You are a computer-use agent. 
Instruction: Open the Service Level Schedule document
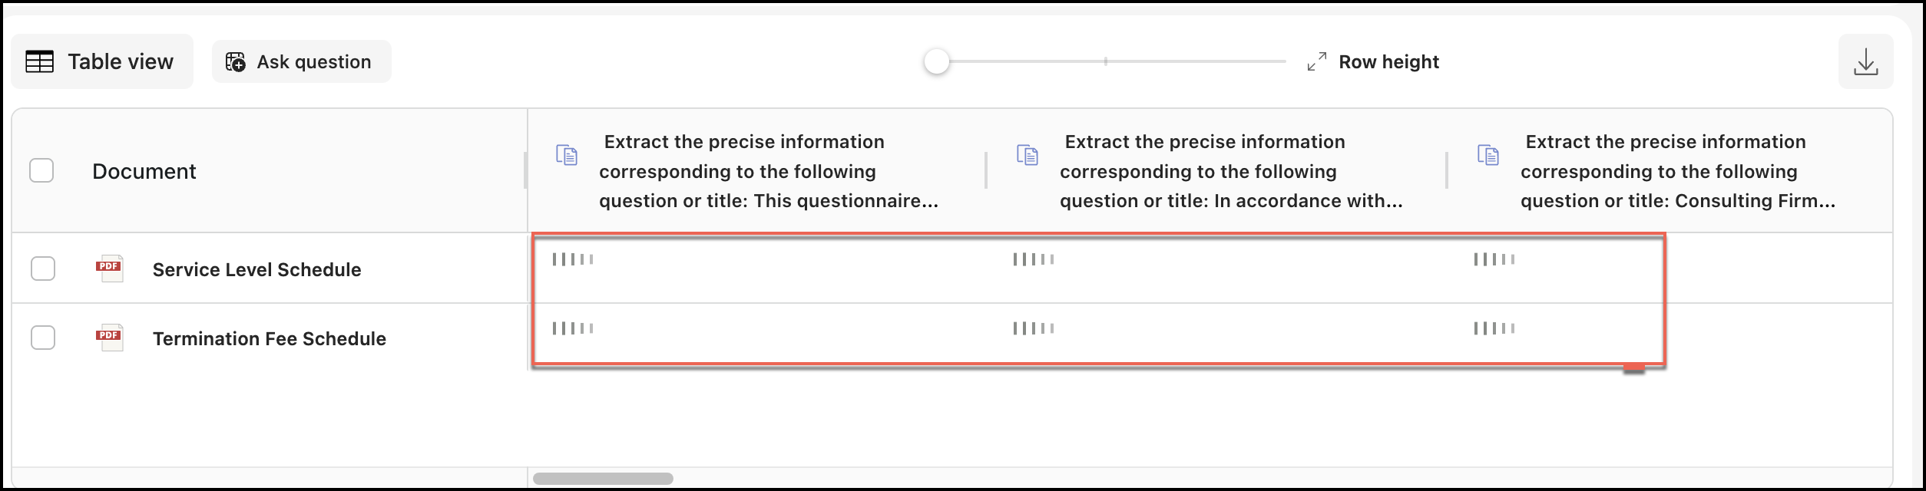click(x=256, y=270)
